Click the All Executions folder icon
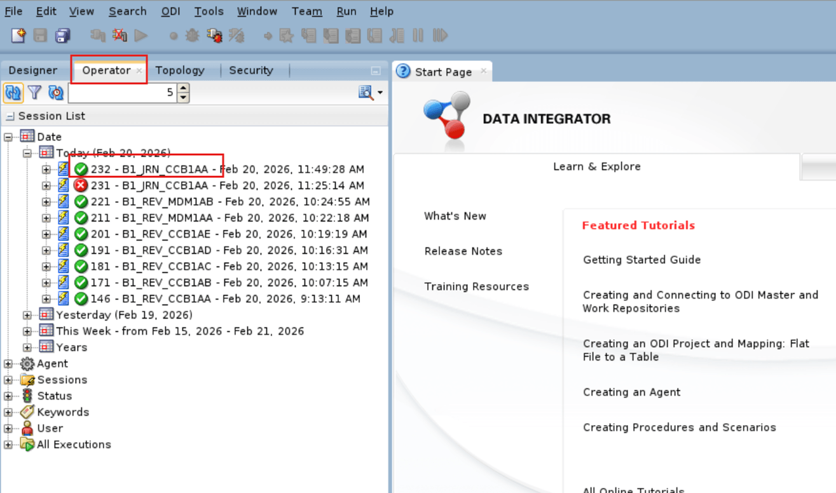 coord(27,445)
